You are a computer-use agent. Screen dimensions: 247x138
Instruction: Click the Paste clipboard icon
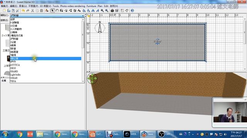(x=41, y=11)
